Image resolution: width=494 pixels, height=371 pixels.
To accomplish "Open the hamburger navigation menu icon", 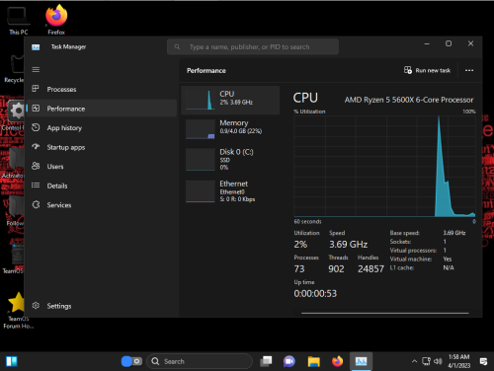I will pos(36,69).
